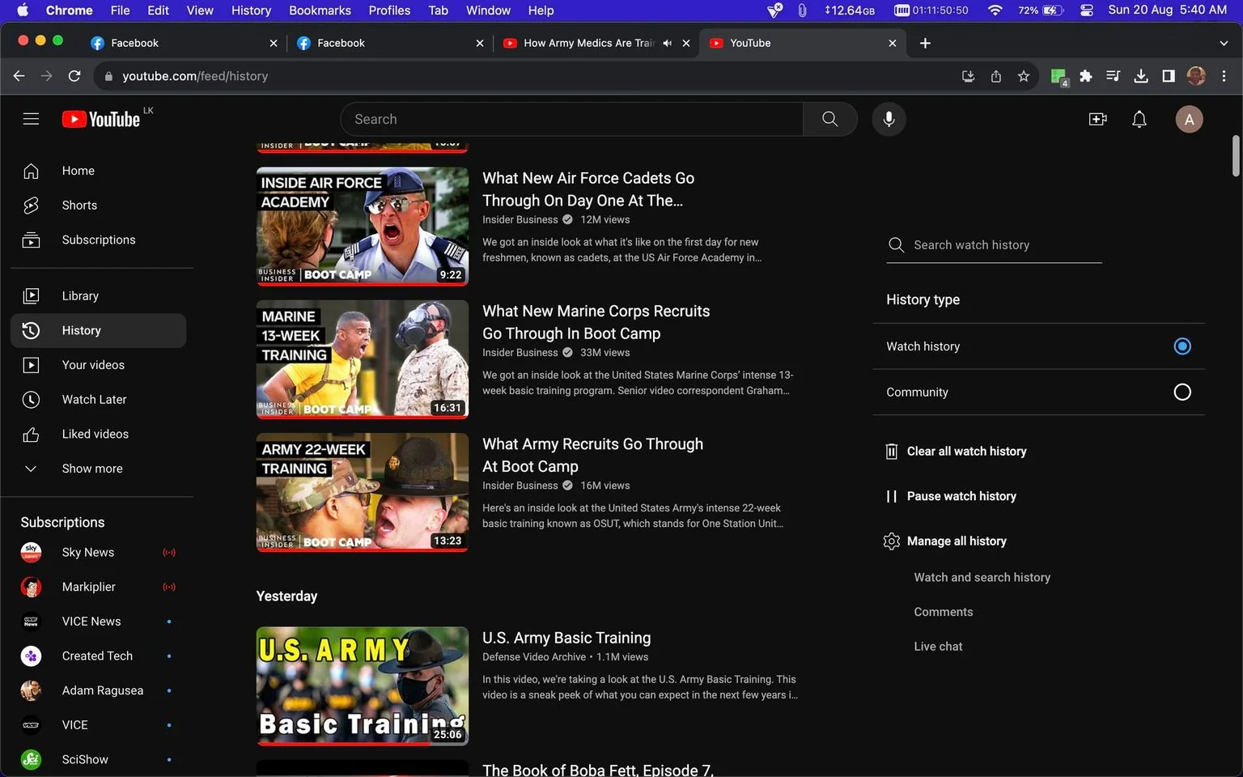1243x777 pixels.
Task: Select the Watch history radio button
Action: click(1181, 346)
